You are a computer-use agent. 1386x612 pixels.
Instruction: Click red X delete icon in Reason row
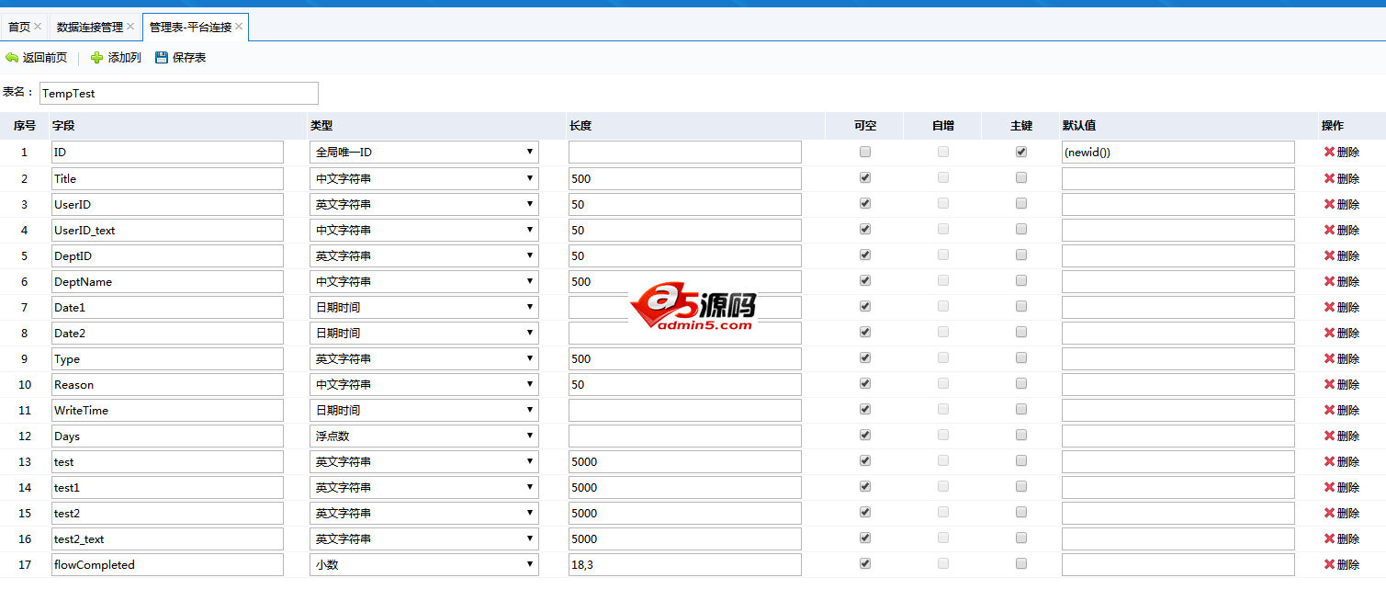pos(1329,384)
